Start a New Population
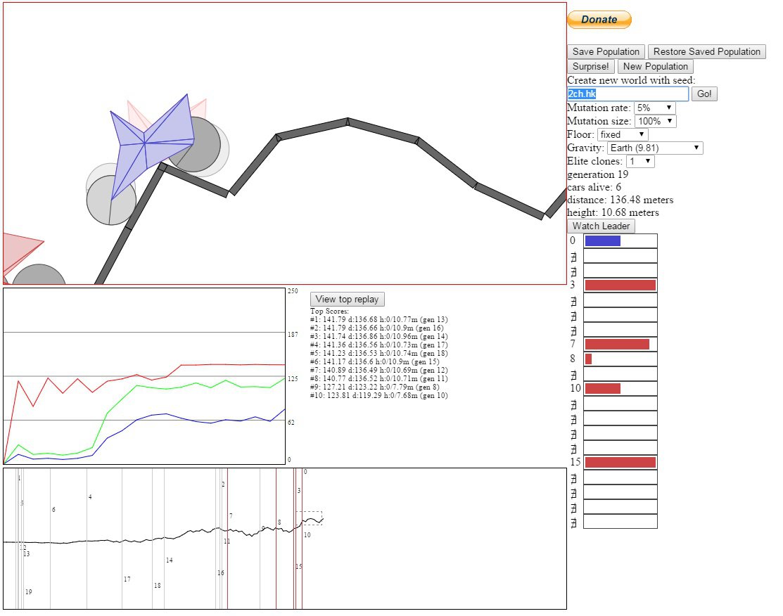The image size is (783, 616). [x=655, y=66]
